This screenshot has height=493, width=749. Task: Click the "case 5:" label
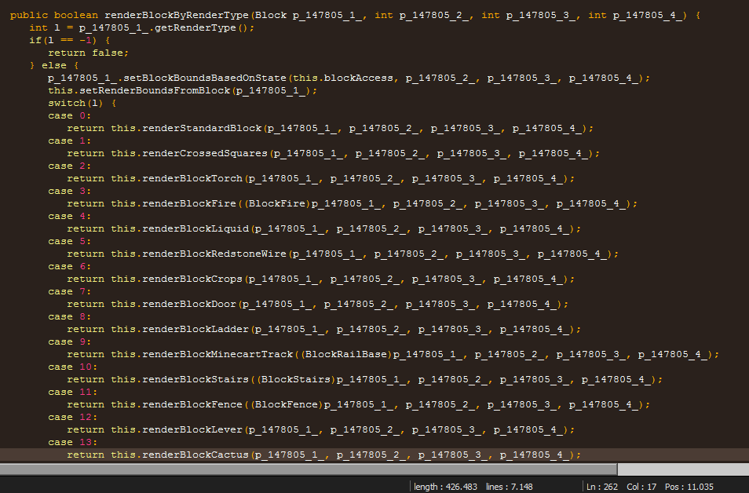tap(69, 241)
